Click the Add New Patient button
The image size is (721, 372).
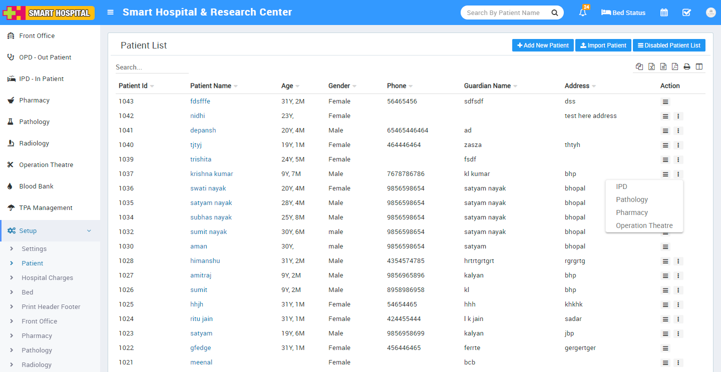pos(543,45)
